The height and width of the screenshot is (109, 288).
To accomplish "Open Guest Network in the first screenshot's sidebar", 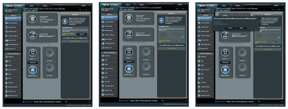I will (13, 23).
